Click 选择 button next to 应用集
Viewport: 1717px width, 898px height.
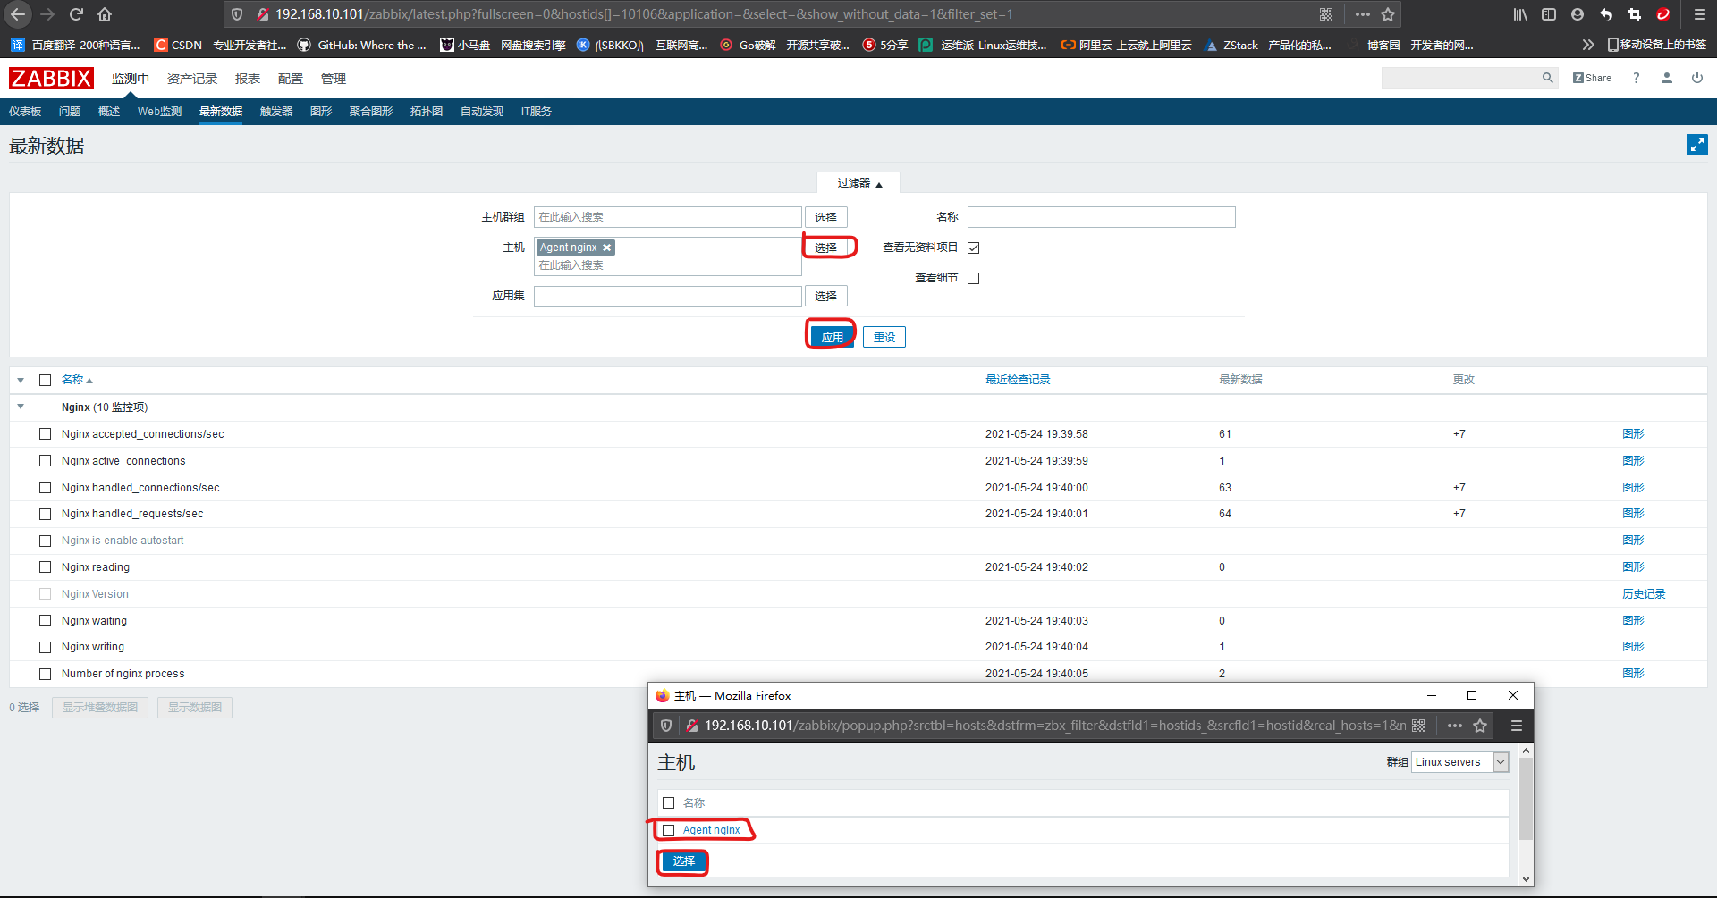826,296
